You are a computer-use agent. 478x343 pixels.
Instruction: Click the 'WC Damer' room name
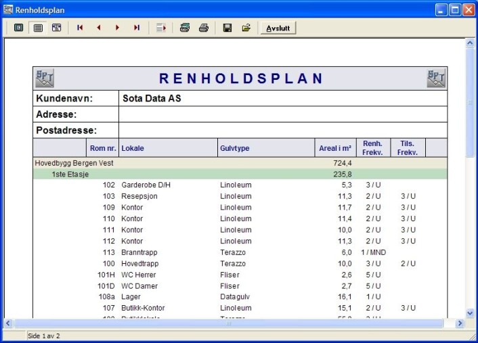click(139, 286)
